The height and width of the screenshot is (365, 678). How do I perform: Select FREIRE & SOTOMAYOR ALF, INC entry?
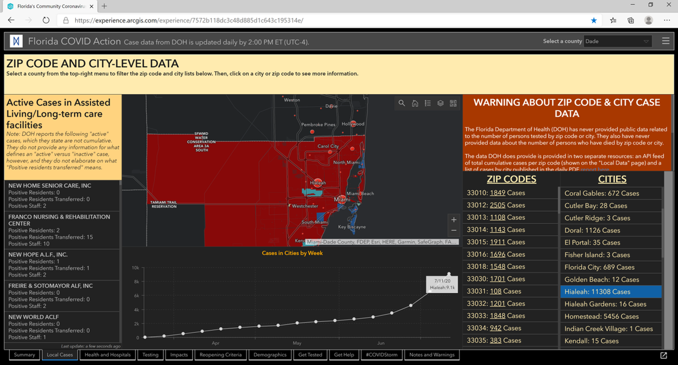click(62, 296)
